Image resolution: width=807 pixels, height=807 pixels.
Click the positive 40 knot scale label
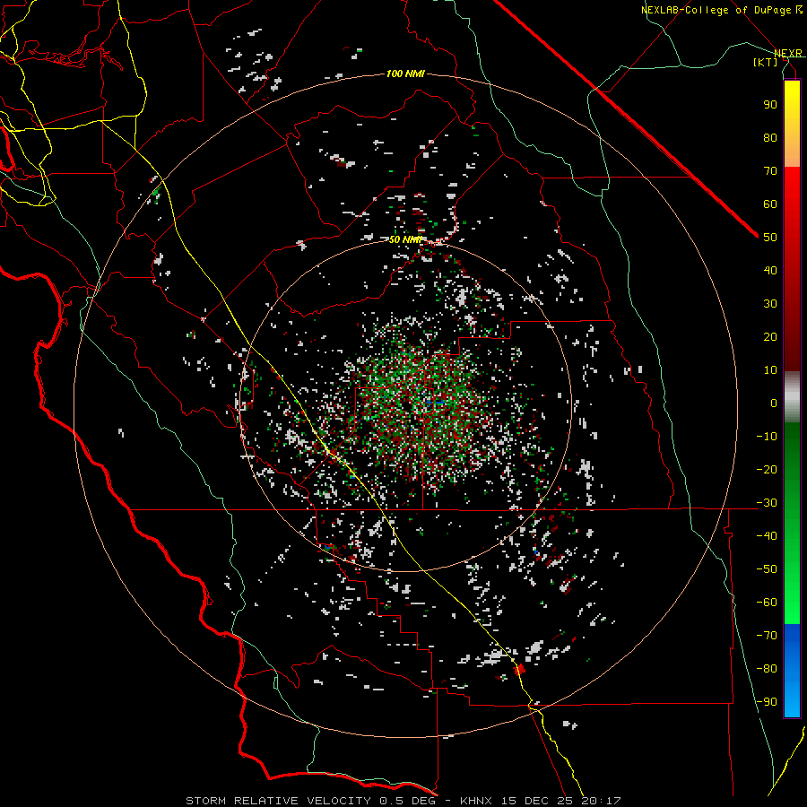(770, 270)
